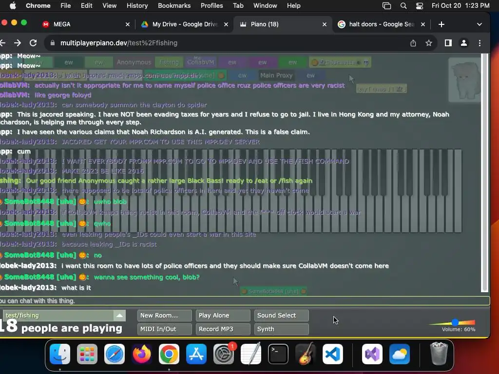
Task: Switch to halt doors Google Search tab
Action: 382,24
